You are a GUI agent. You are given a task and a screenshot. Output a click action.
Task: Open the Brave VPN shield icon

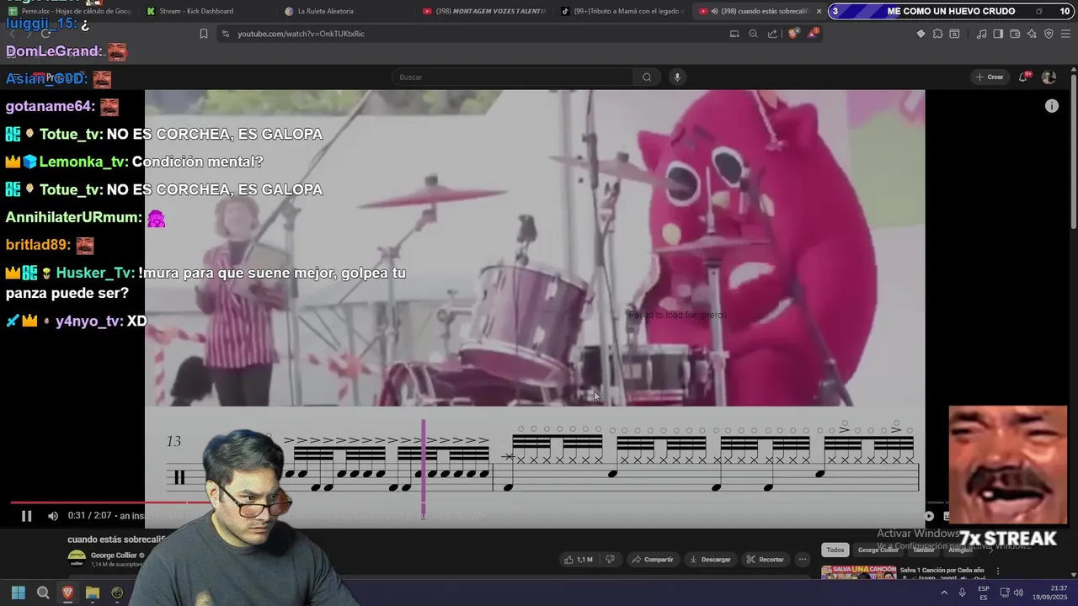pyautogui.click(x=1049, y=34)
